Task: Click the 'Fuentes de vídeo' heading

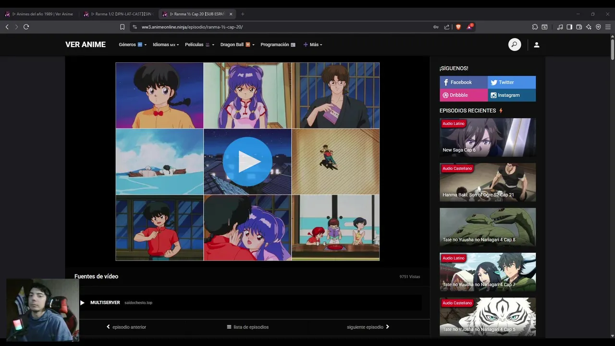Action: [96, 276]
